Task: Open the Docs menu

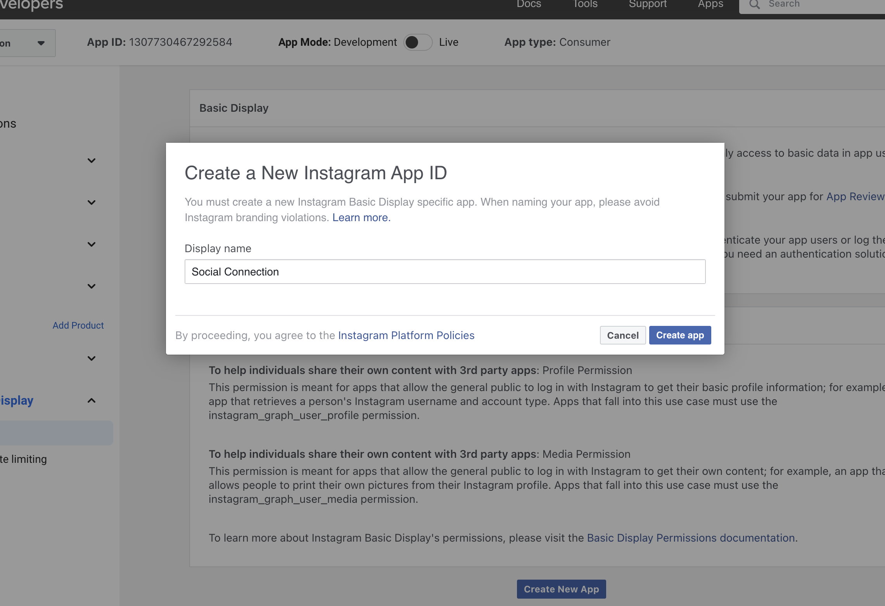Action: (529, 4)
